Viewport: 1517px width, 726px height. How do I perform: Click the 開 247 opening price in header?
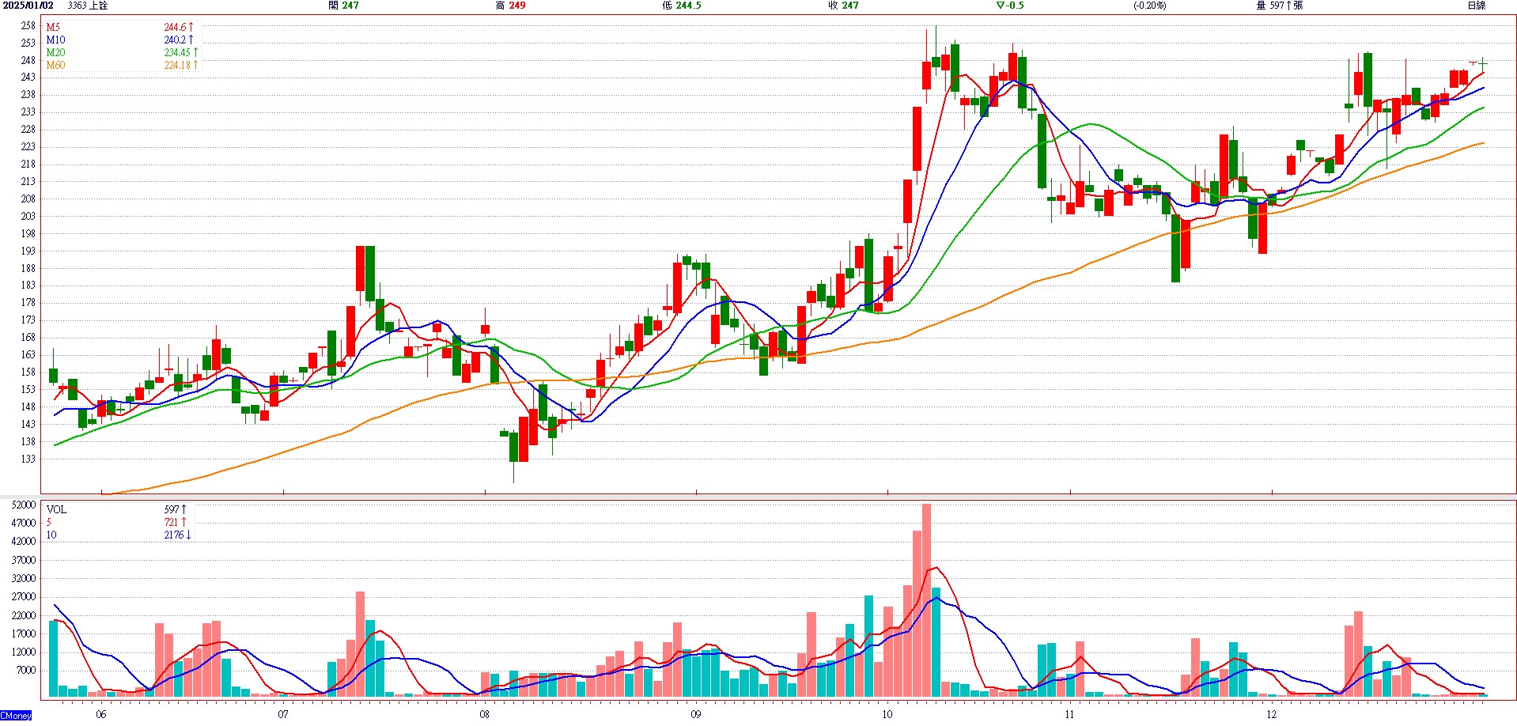tap(344, 6)
